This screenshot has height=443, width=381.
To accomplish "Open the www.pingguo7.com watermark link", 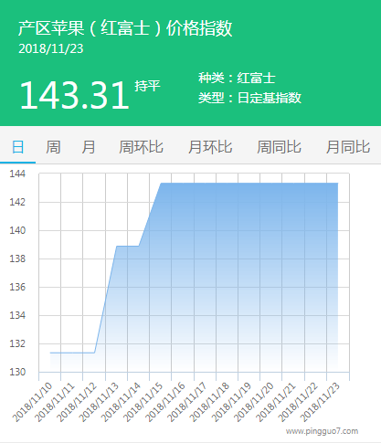I will coord(322,431).
